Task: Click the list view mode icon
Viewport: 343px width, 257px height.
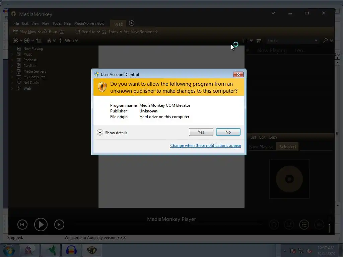Action: point(246,40)
